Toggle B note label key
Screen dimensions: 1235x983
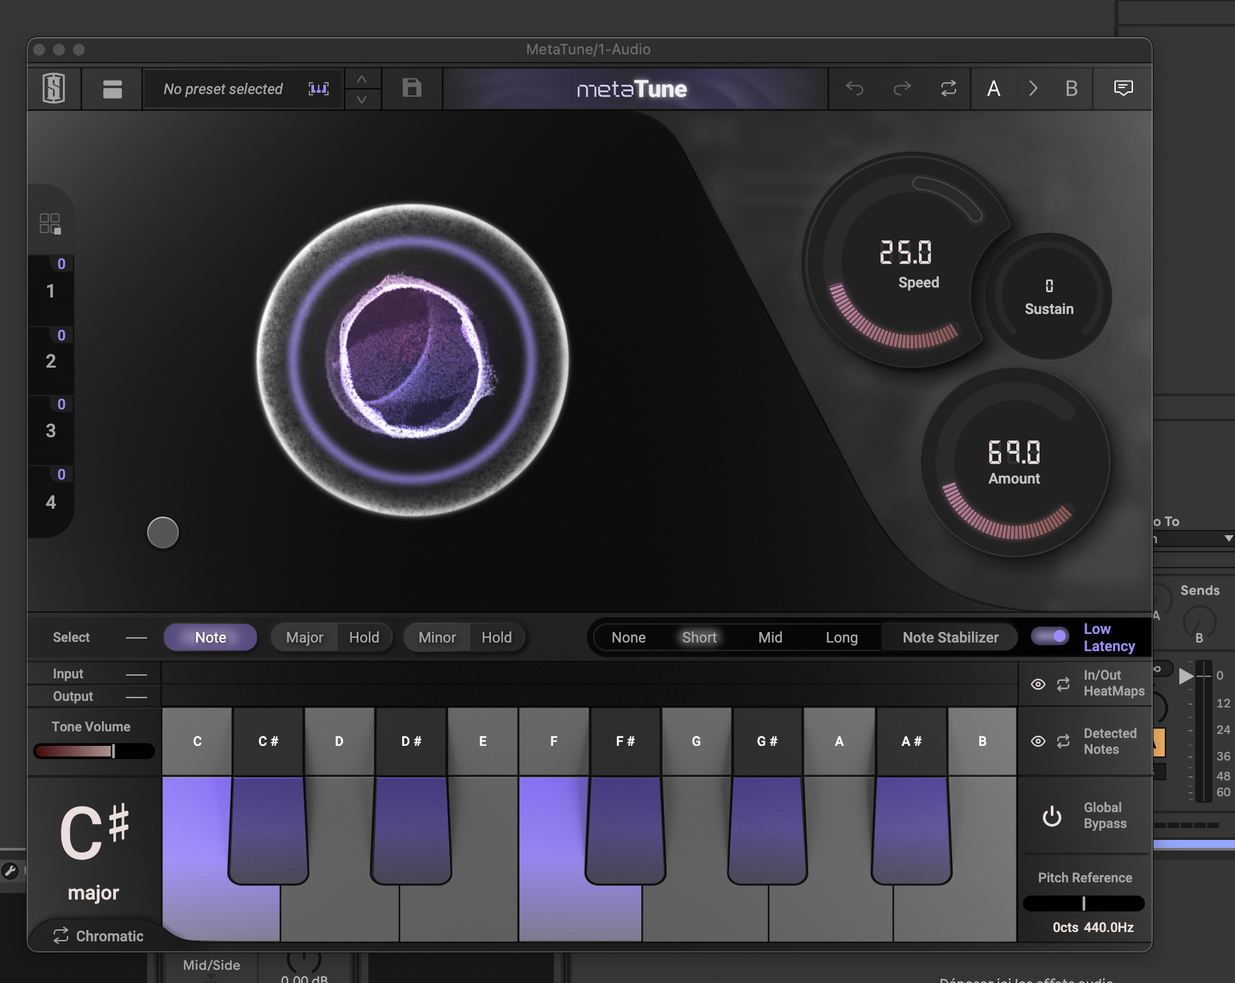(983, 741)
